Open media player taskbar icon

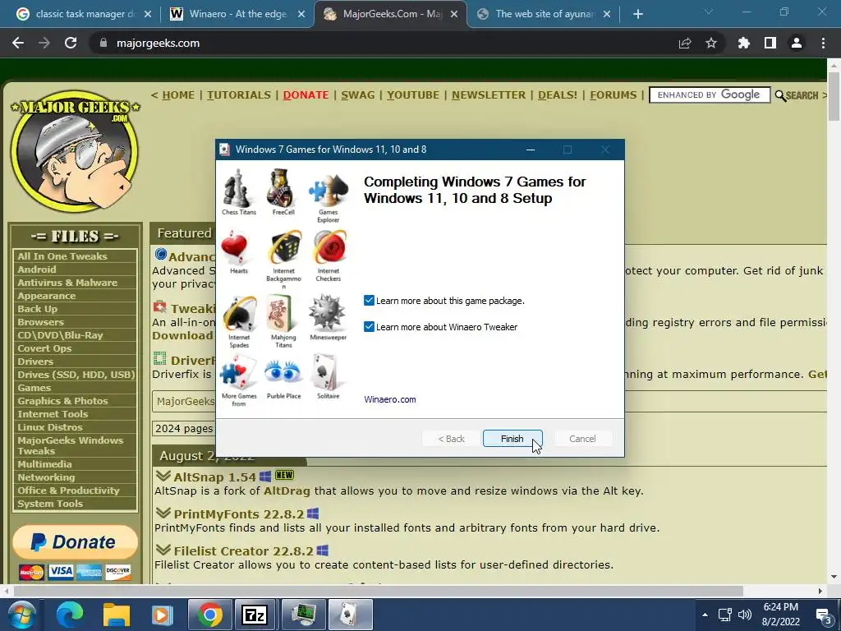162,615
